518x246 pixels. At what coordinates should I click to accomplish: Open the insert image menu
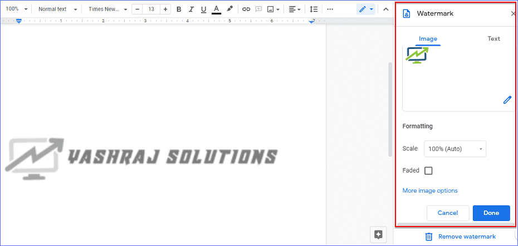(x=273, y=9)
